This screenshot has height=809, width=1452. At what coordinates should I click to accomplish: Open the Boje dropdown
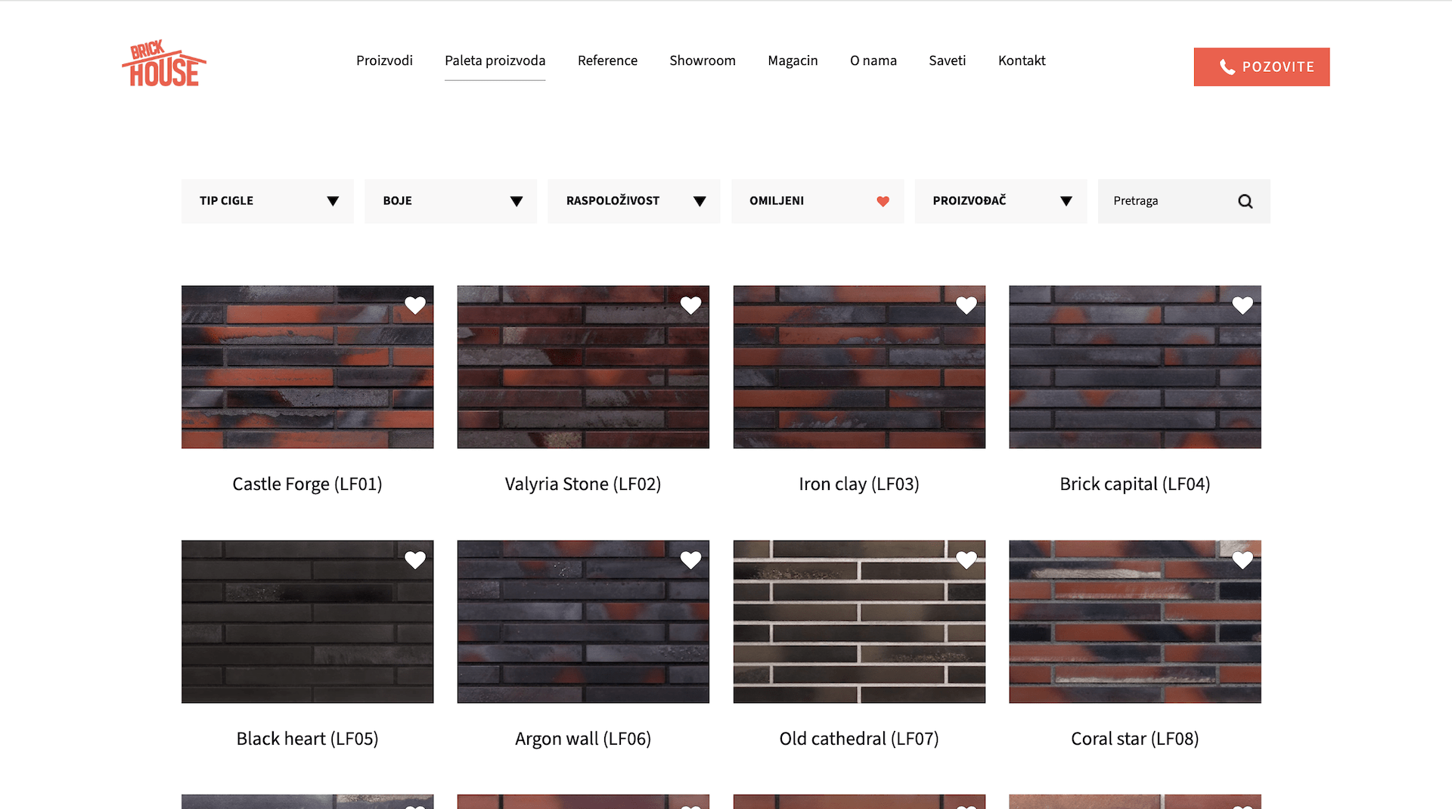(x=451, y=201)
